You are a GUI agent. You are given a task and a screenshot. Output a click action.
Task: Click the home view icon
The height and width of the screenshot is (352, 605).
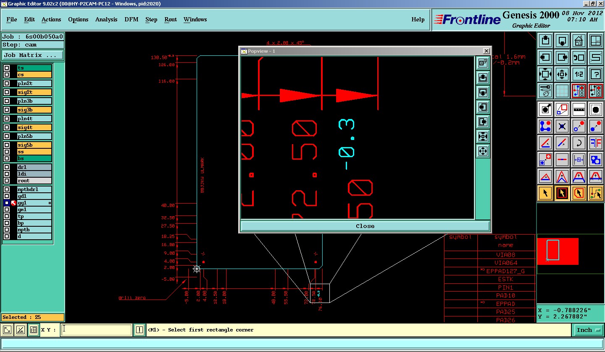[579, 41]
